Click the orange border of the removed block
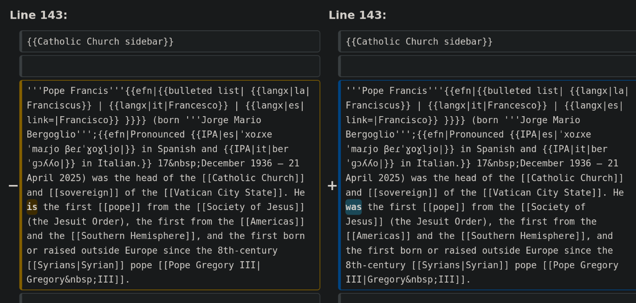 [21, 185]
